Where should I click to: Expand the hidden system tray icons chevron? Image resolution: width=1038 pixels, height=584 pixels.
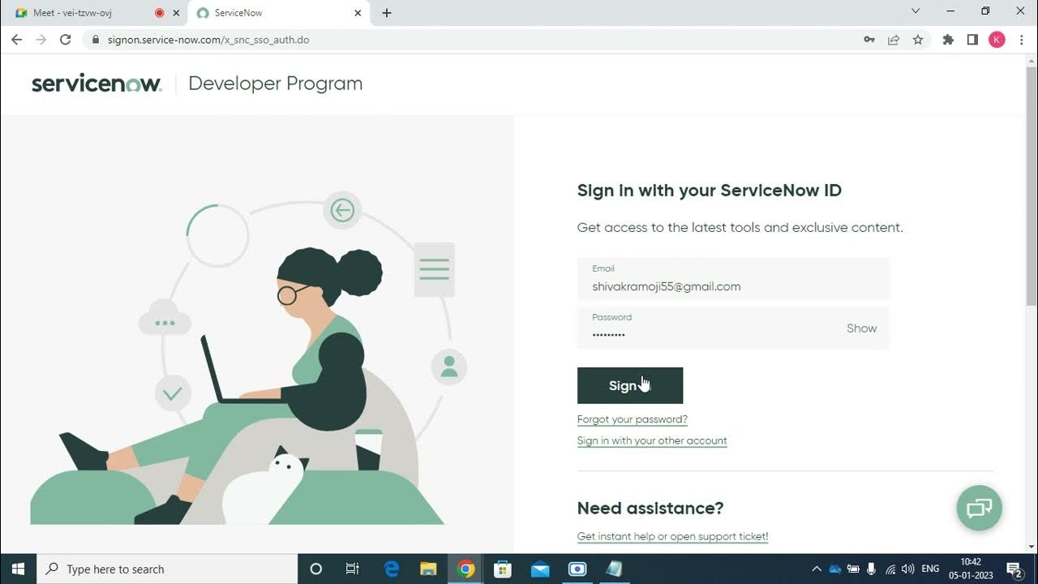coord(817,569)
